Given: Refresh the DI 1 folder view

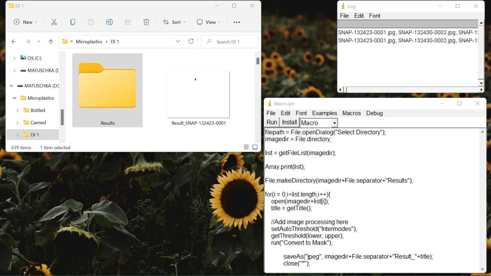Looking at the screenshot, I should [191, 41].
